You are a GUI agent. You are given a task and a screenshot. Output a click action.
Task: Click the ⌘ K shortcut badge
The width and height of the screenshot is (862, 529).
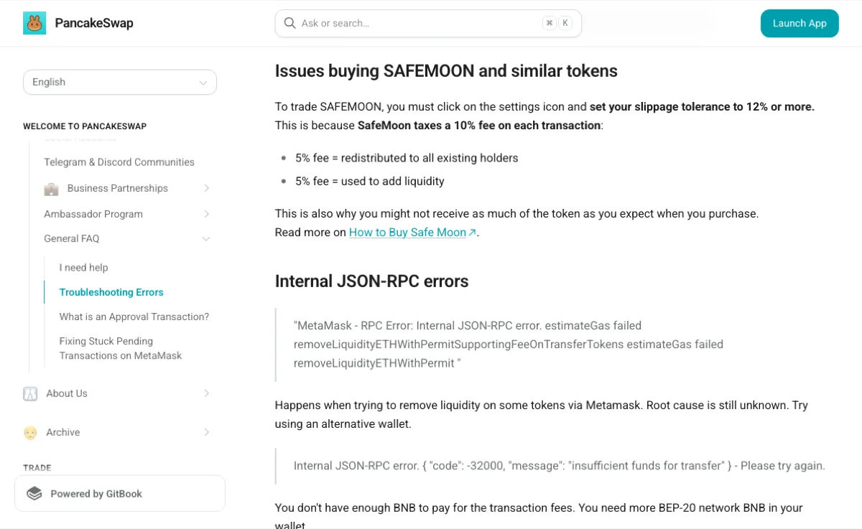pos(557,23)
